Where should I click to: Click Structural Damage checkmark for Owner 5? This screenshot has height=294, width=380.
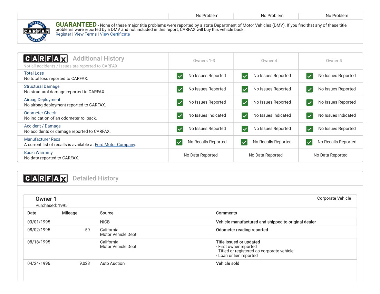pyautogui.click(x=310, y=89)
